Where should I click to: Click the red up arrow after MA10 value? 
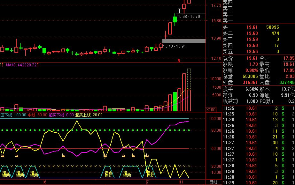pyautogui.click(x=38, y=65)
